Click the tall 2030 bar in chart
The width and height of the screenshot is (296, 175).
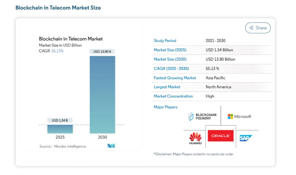tap(102, 95)
